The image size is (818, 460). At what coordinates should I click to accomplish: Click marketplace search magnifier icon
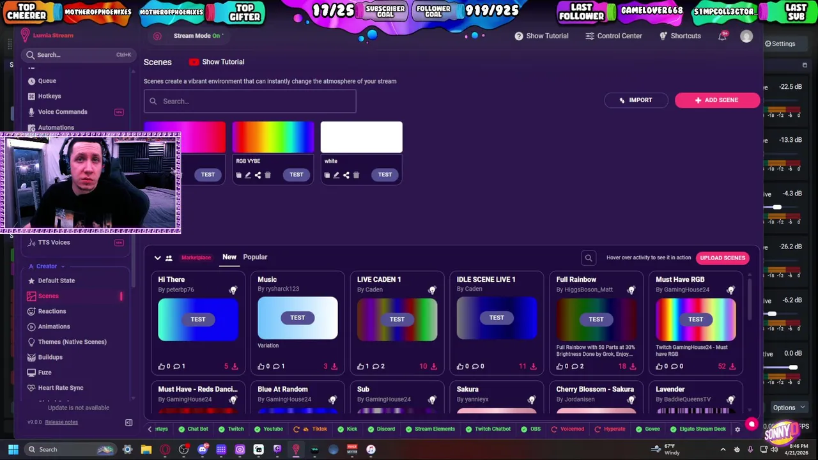point(589,258)
